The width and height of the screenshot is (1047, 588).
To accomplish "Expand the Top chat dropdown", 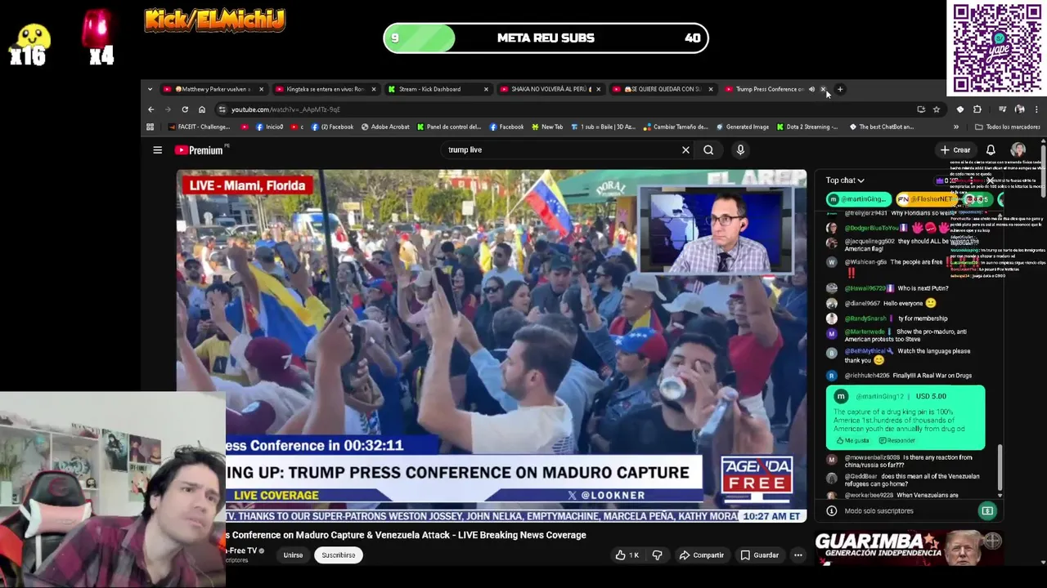I will (845, 180).
